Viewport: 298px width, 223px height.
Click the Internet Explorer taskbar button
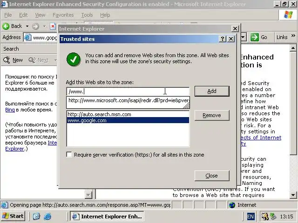coord(107,216)
